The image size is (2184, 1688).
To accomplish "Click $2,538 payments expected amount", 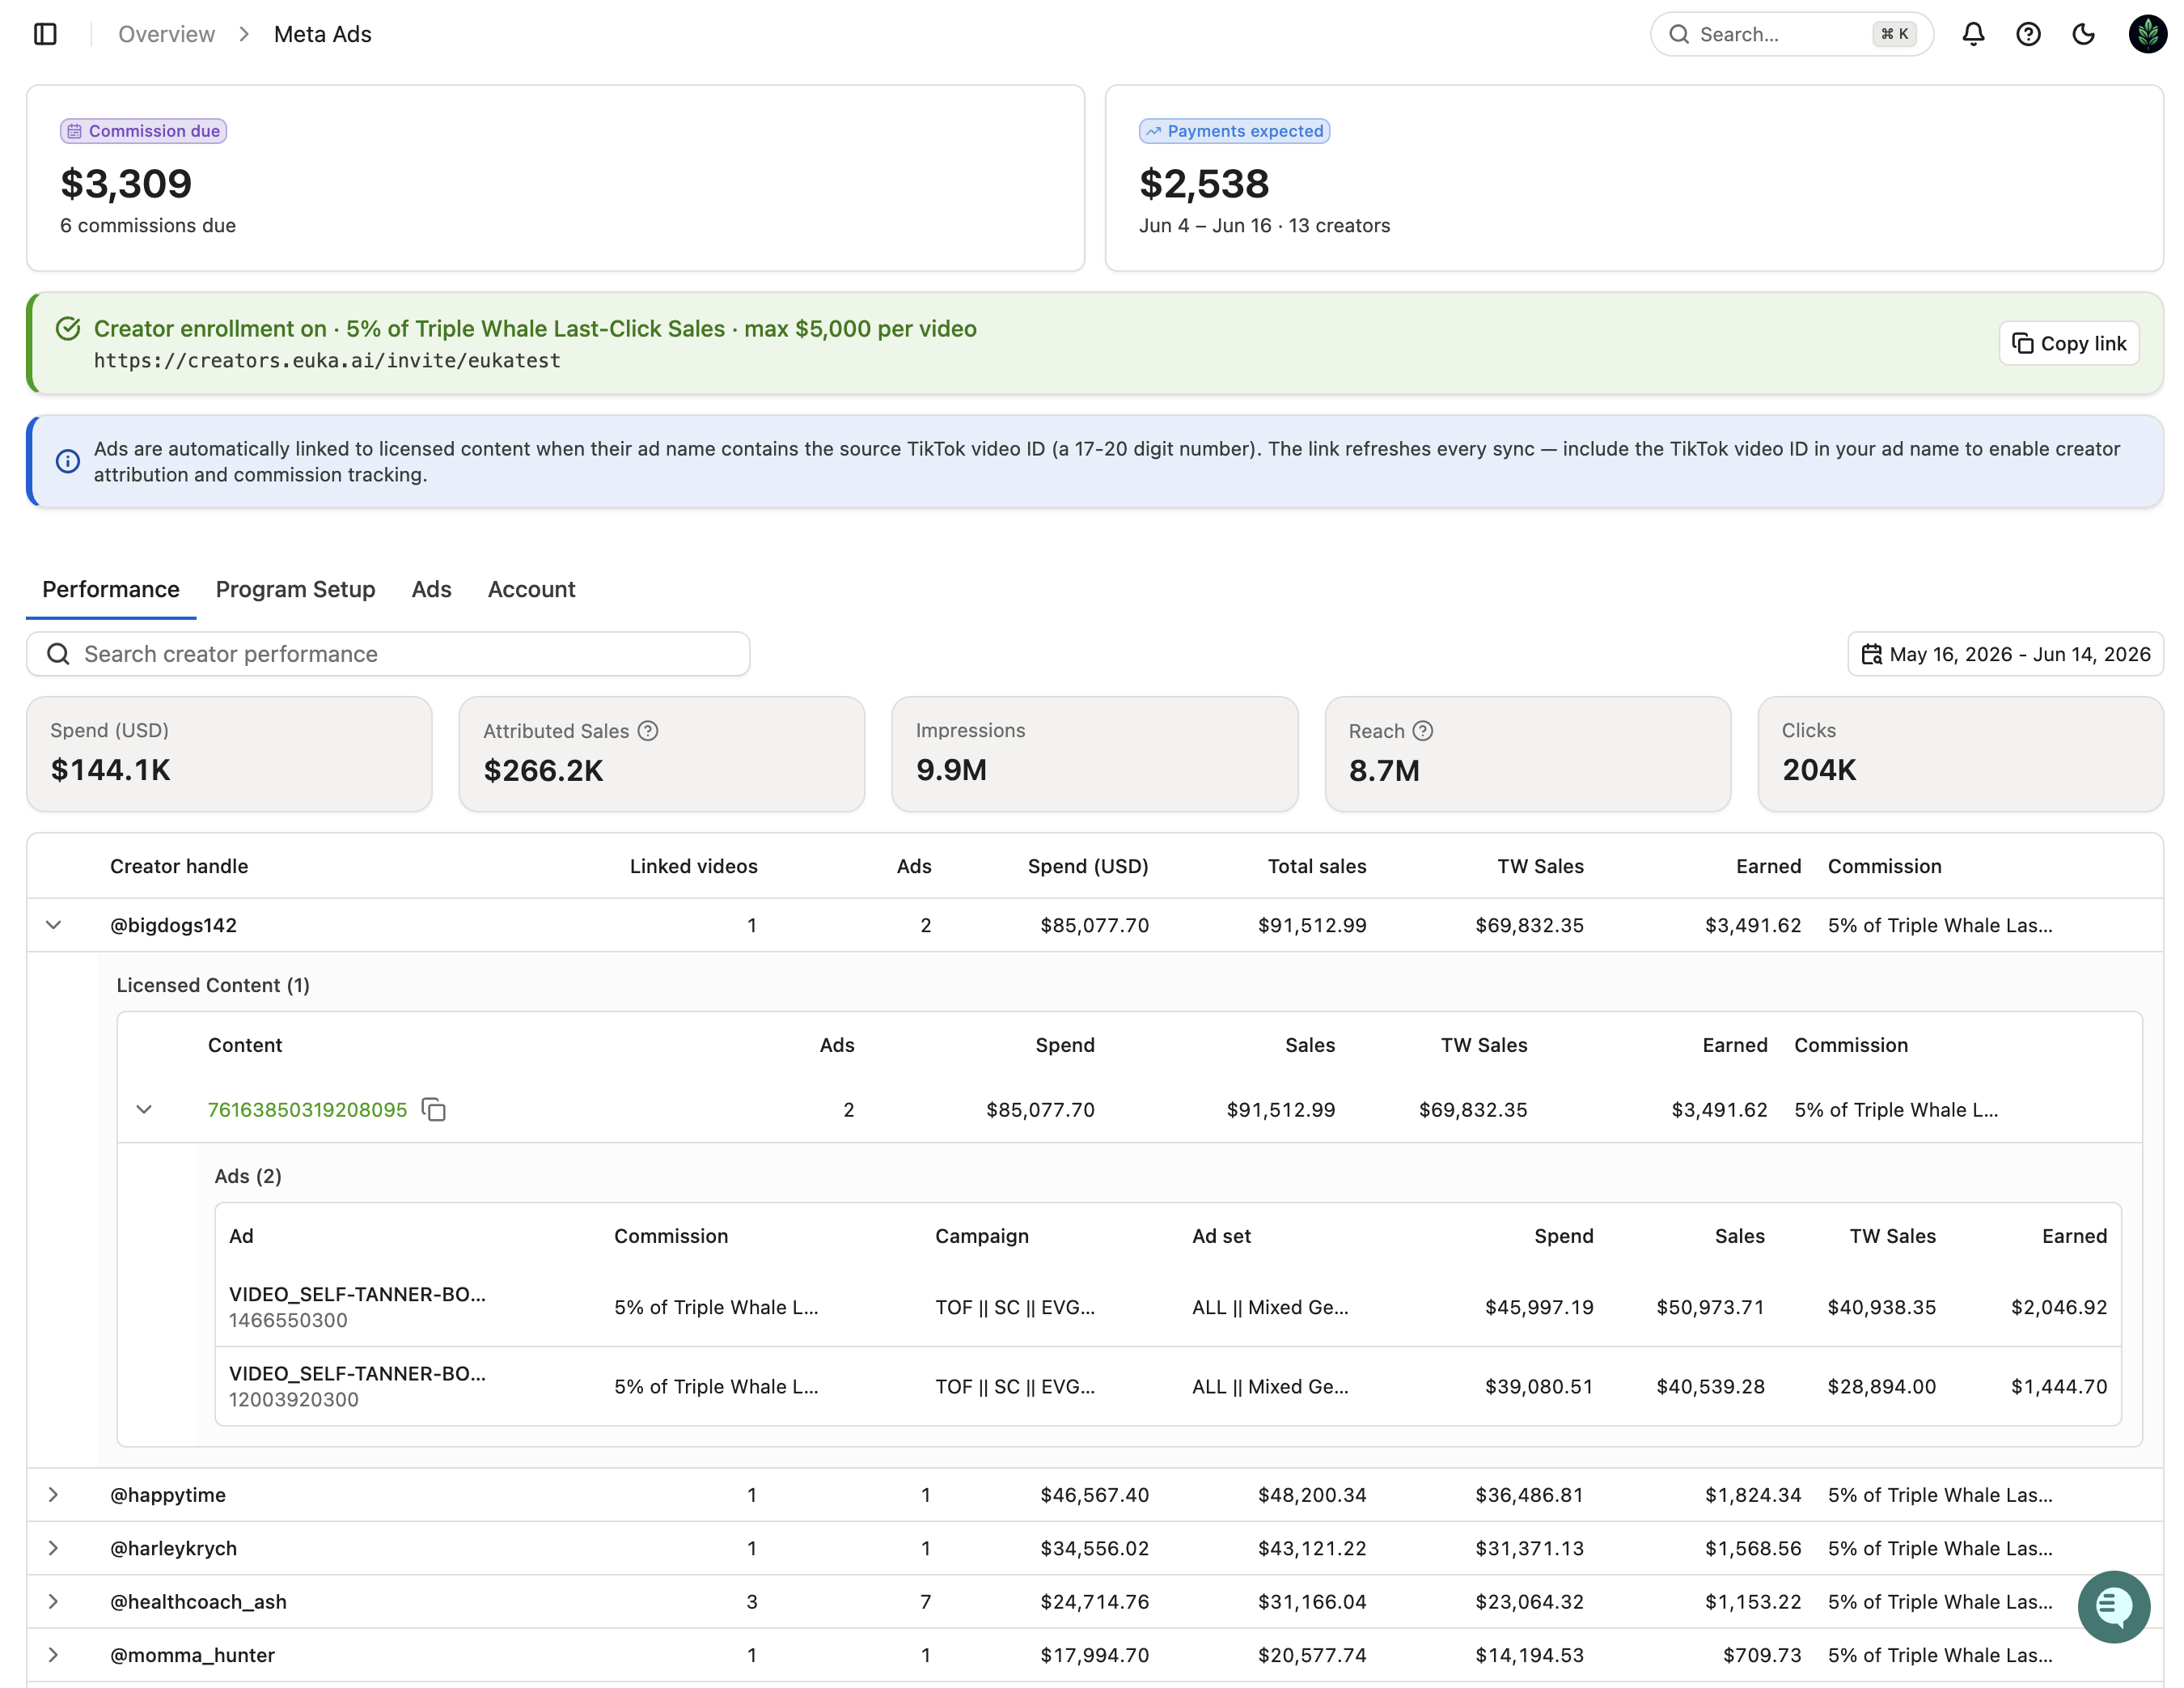I will (x=1204, y=183).
